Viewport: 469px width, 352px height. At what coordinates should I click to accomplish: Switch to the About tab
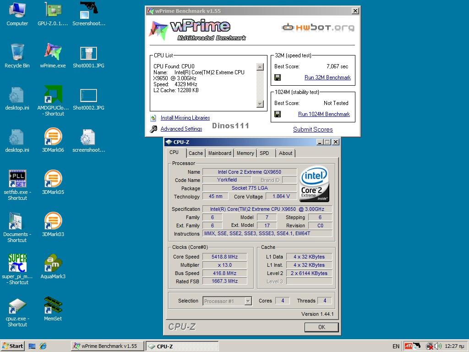[286, 153]
